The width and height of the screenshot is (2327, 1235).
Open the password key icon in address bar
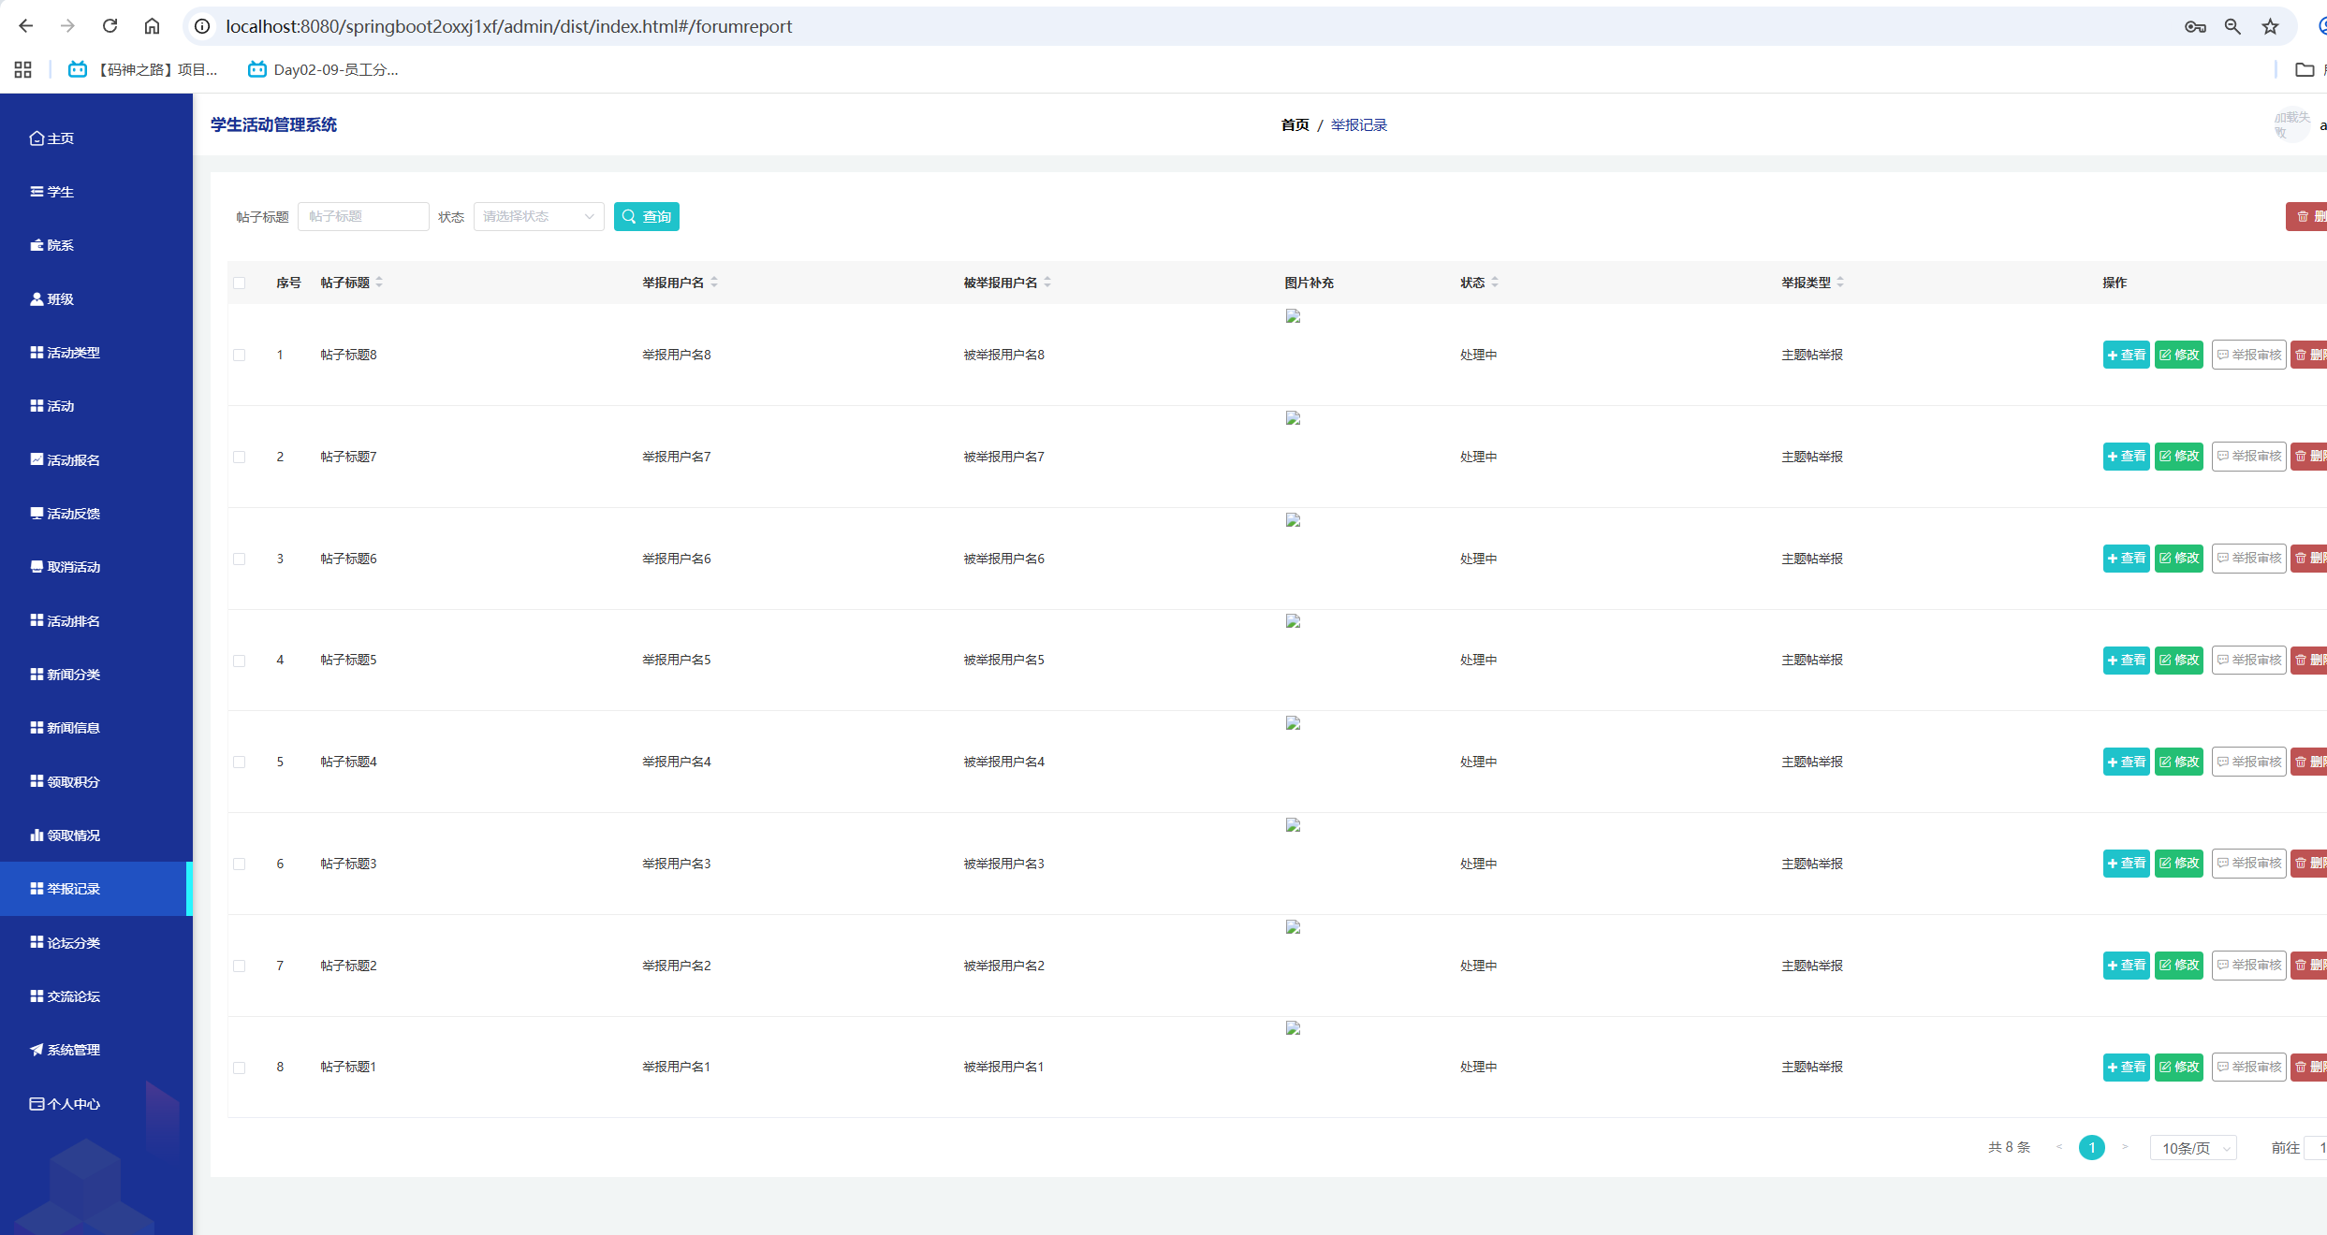click(2195, 26)
